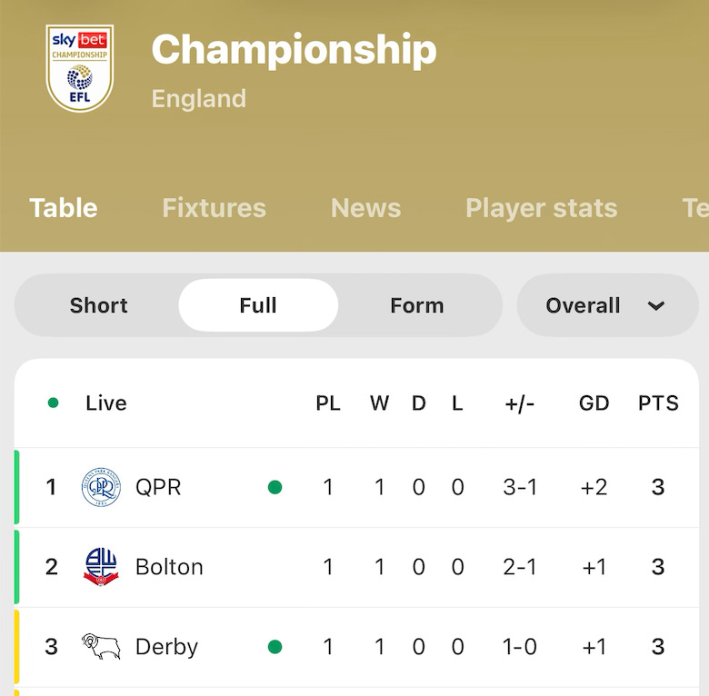Switch table view to Form
Viewport: 709px width, 696px height.
tap(417, 305)
